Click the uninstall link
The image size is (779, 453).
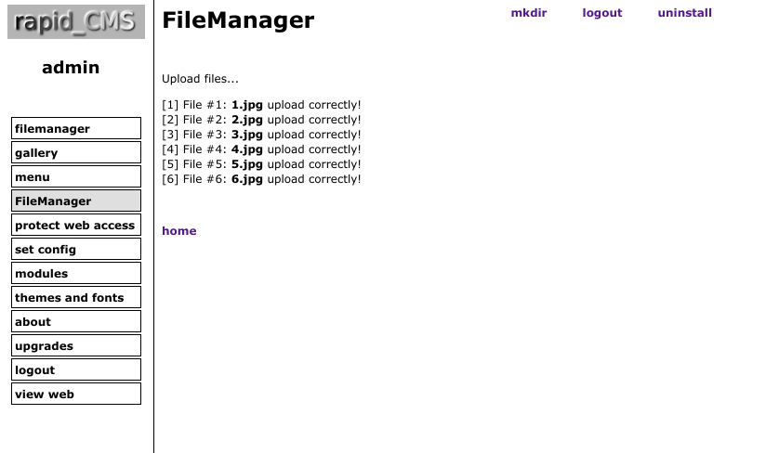point(684,13)
